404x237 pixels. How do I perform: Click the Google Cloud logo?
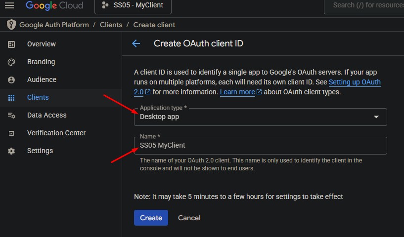(x=54, y=5)
